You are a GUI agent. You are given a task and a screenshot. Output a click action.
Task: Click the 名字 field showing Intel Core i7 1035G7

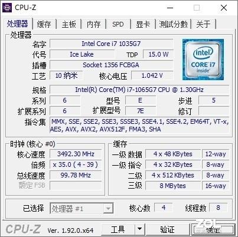[x=112, y=44]
